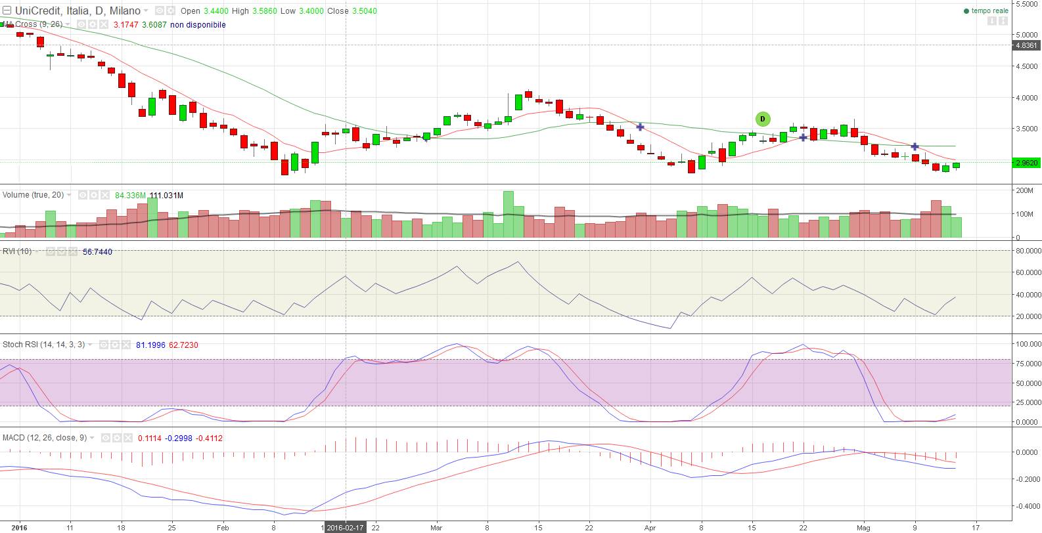
Task: Click the Feb label on the time axis
Action: point(222,527)
